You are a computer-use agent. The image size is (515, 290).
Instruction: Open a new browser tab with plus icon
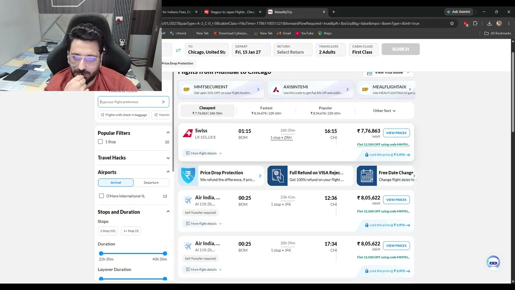click(334, 12)
